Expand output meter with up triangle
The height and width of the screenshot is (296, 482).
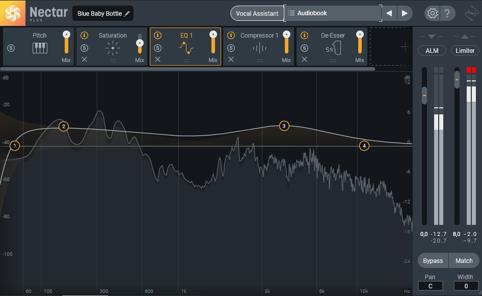click(465, 37)
